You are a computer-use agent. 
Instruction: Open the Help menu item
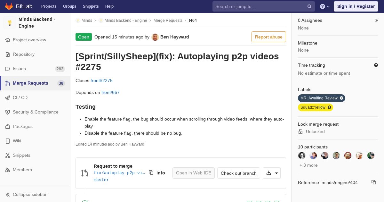[109, 6]
